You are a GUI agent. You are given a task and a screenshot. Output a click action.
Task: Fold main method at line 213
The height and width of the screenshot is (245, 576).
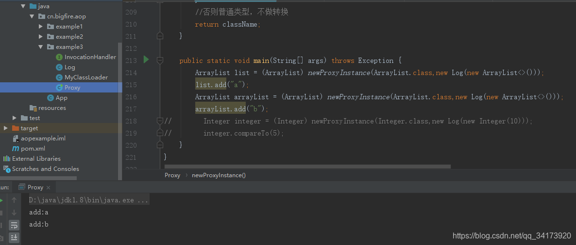pos(160,60)
